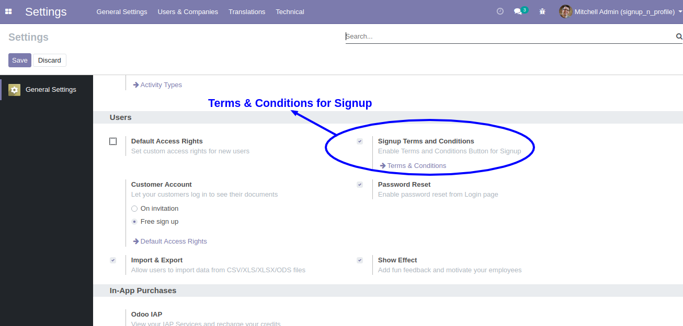Open the chat messages icon

[518, 11]
